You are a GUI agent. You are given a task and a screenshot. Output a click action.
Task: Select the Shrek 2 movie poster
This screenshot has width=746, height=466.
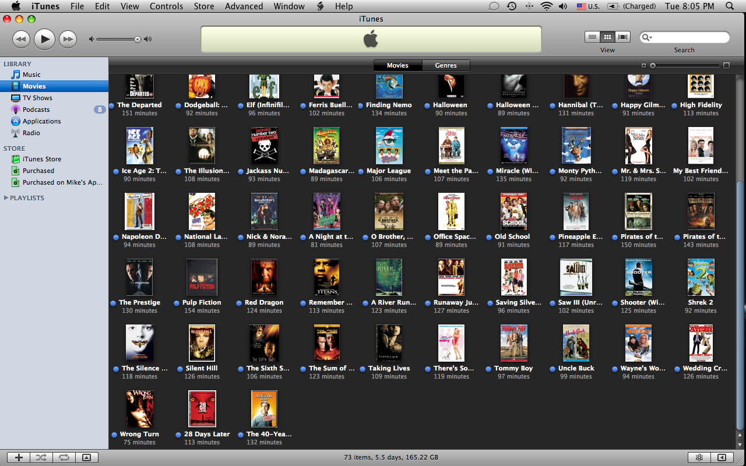[701, 277]
